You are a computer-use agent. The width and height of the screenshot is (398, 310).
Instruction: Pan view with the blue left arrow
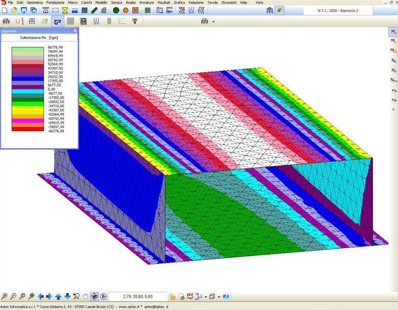coord(41,296)
